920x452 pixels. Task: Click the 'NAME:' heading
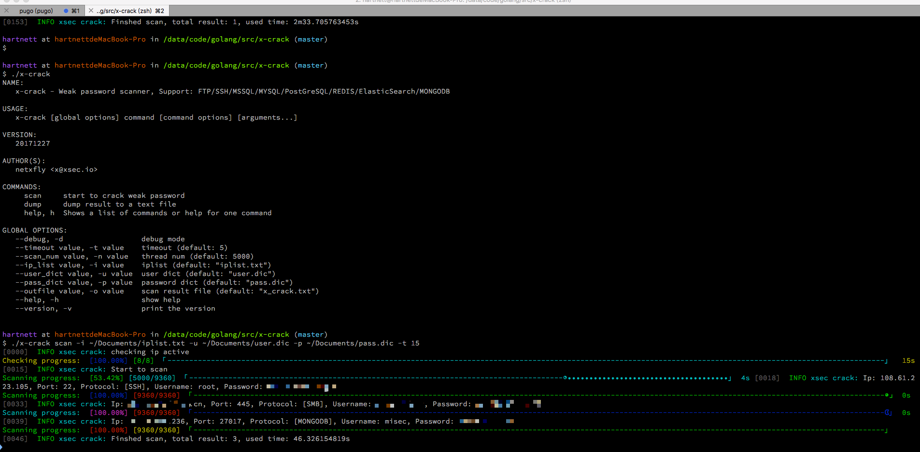coord(13,83)
